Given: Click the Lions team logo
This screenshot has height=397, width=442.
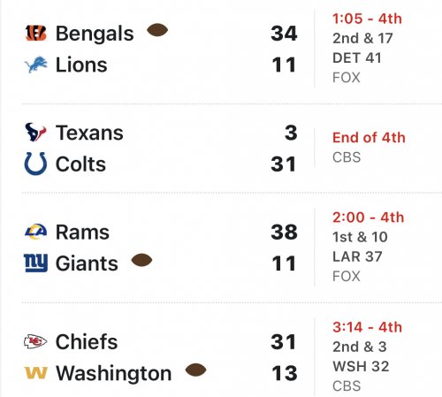Looking at the screenshot, I should (x=35, y=65).
